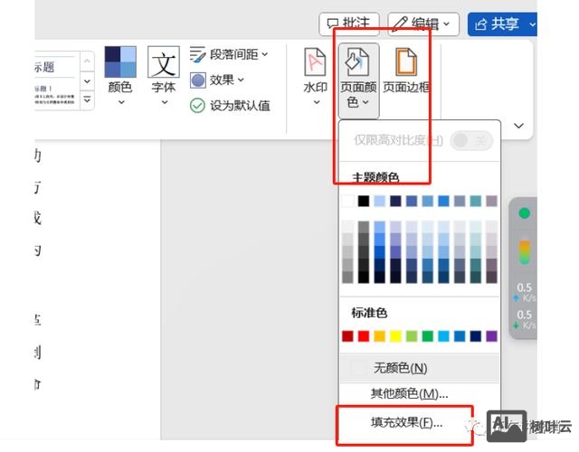Open the 字体 theme fonts gallery
The width and height of the screenshot is (579, 452).
(x=164, y=76)
